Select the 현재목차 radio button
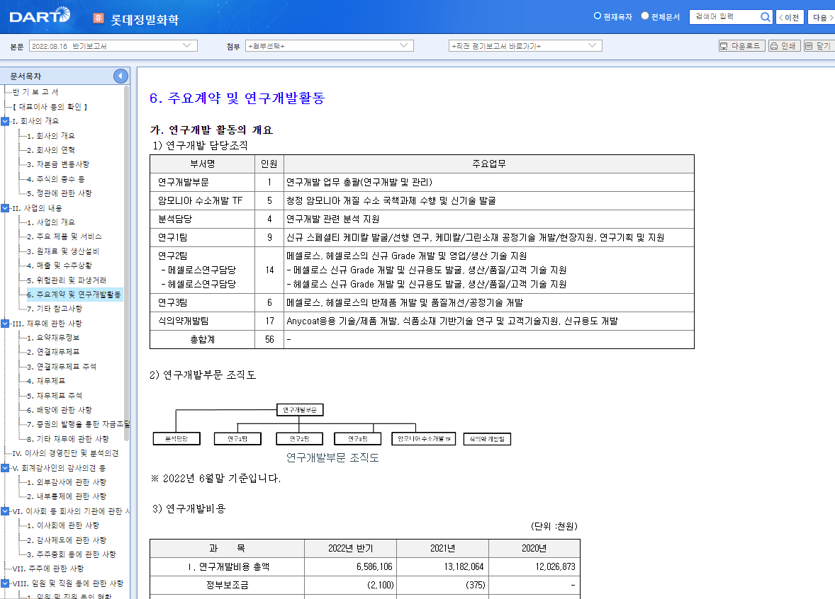Image resolution: width=835 pixels, height=599 pixels. (599, 16)
